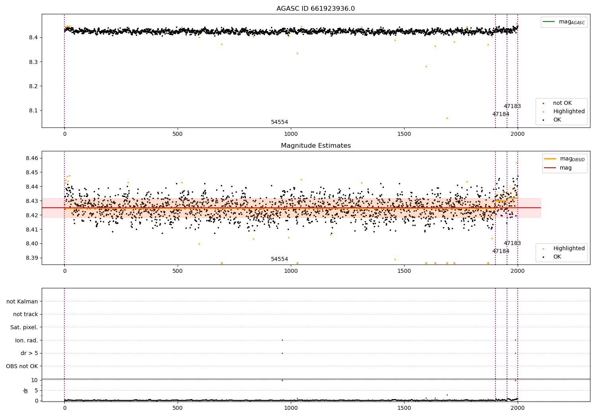This screenshot has height=417, width=596.
Task: Click y-axis tick '8.2' in AGASC plot
Action: pos(33,86)
